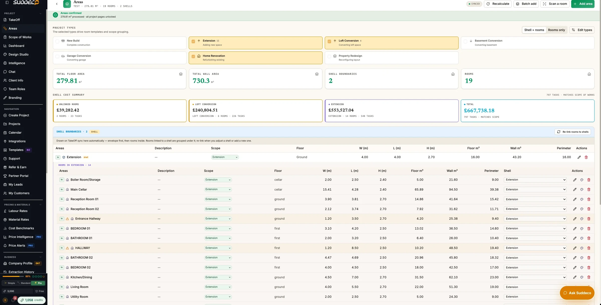Open Scope dropdown for the Extension shell row

coord(225,157)
